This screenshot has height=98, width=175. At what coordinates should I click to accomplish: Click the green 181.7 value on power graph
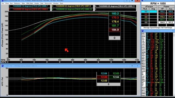coord(115,26)
